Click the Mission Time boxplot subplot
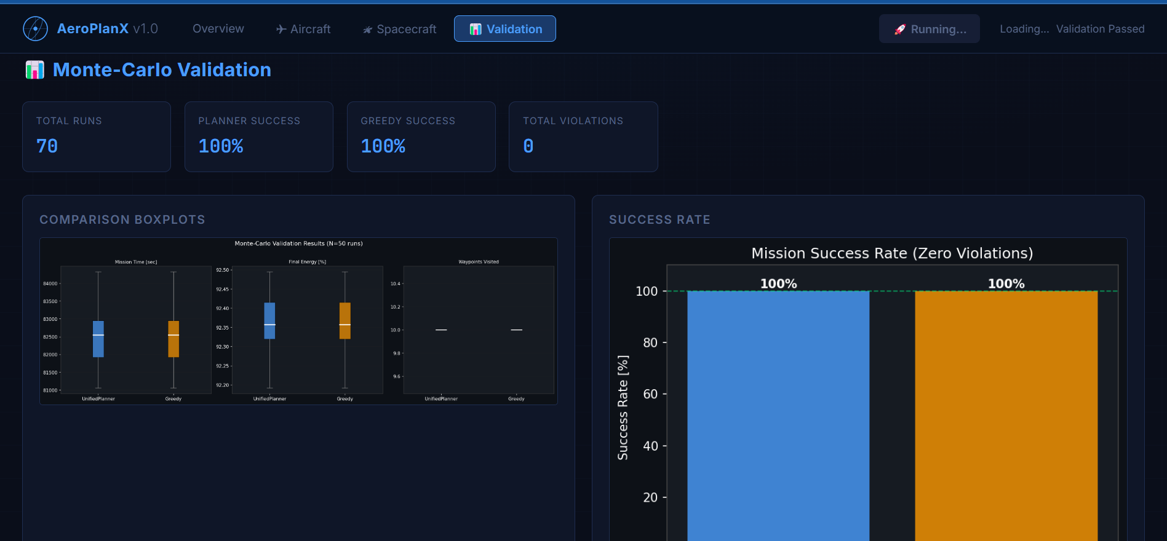The width and height of the screenshot is (1167, 541). [x=136, y=330]
